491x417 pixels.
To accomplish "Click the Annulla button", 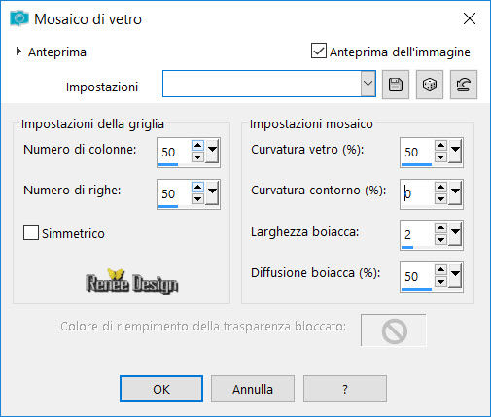I will tap(253, 389).
